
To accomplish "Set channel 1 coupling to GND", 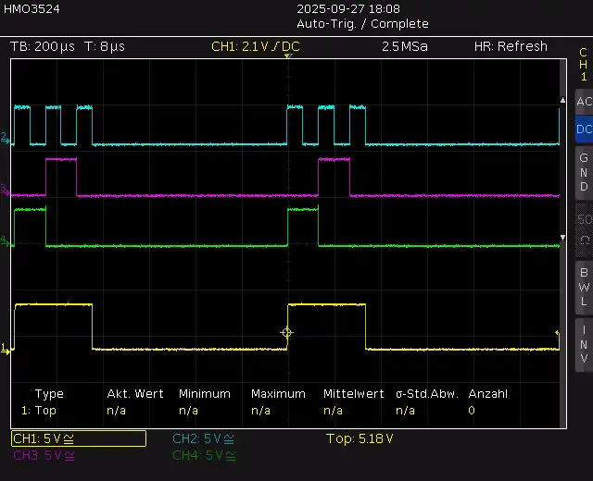I will 583,172.
